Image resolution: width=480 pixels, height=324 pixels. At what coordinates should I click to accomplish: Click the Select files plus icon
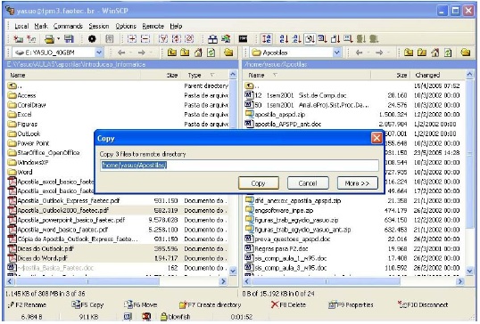click(132, 39)
